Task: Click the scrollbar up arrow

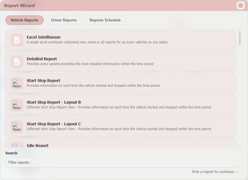Action: tap(240, 30)
